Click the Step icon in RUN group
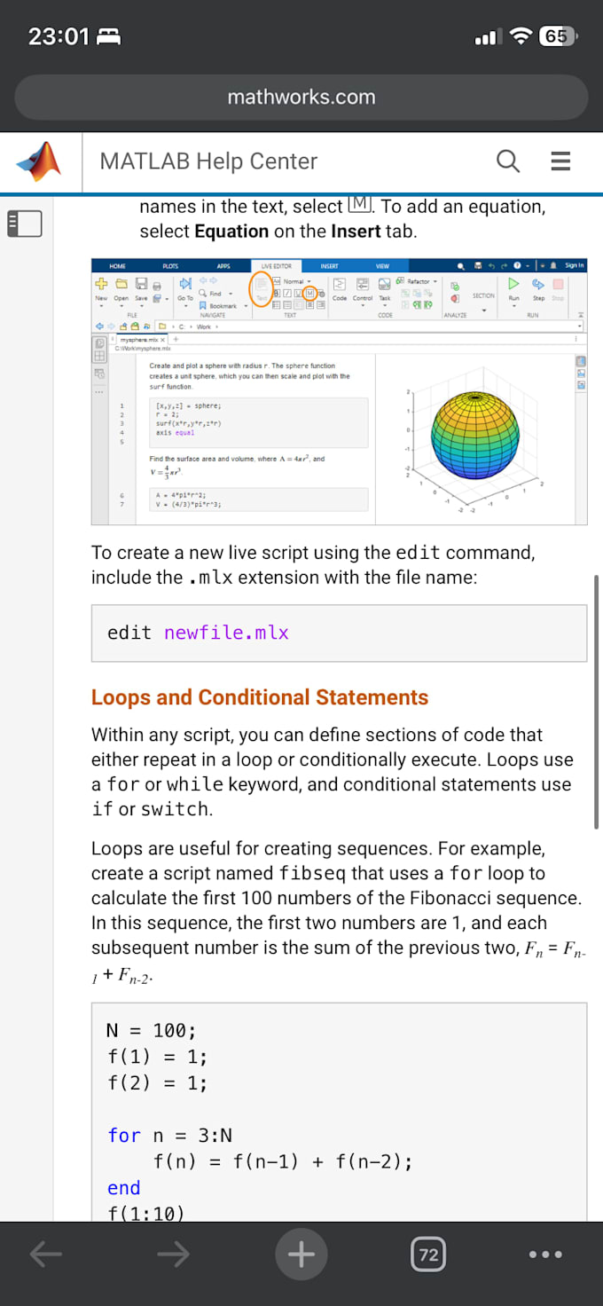 click(538, 284)
